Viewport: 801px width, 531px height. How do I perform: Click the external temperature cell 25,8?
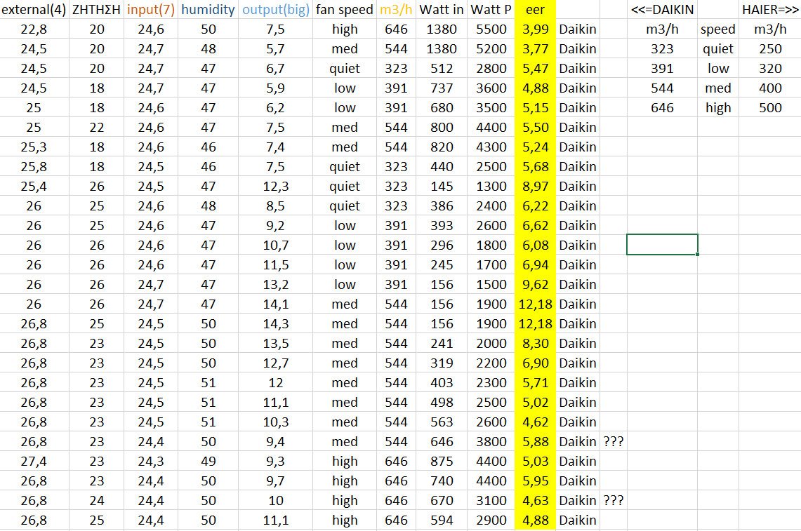[34, 167]
